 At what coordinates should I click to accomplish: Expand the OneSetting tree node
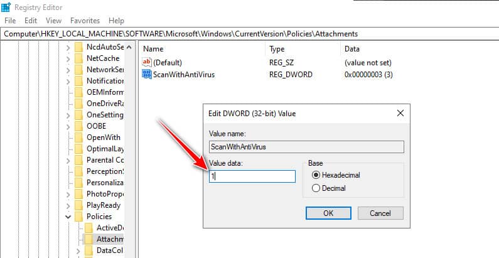pos(68,115)
